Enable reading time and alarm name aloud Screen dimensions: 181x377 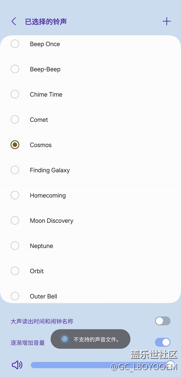pyautogui.click(x=163, y=321)
